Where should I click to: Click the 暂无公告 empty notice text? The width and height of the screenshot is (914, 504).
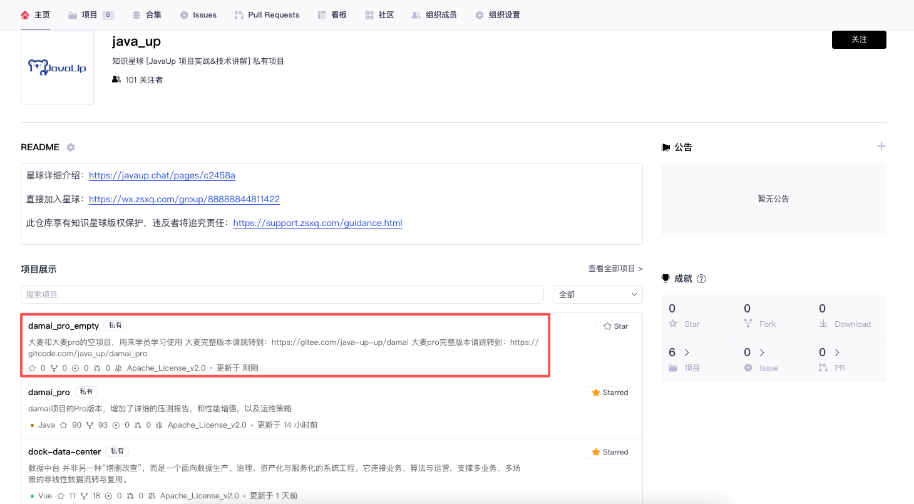(x=774, y=199)
